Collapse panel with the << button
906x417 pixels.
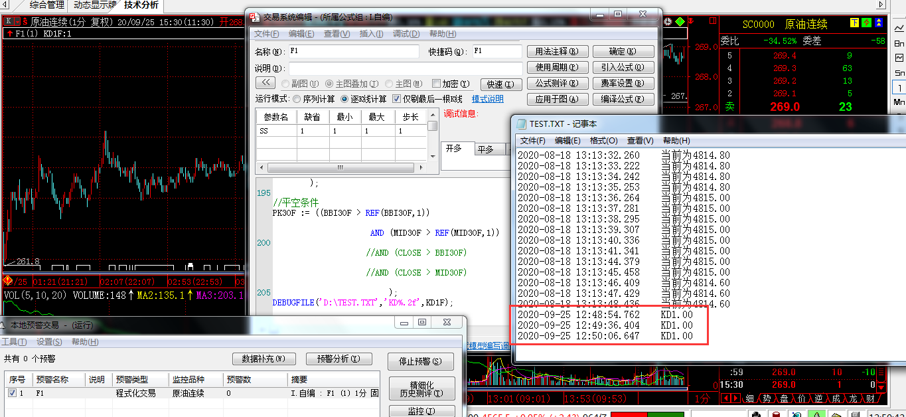265,83
